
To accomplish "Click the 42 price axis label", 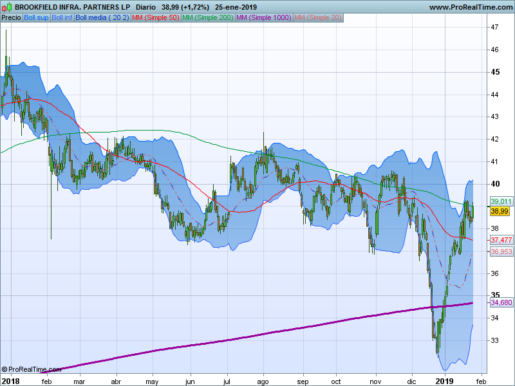I will (x=494, y=139).
